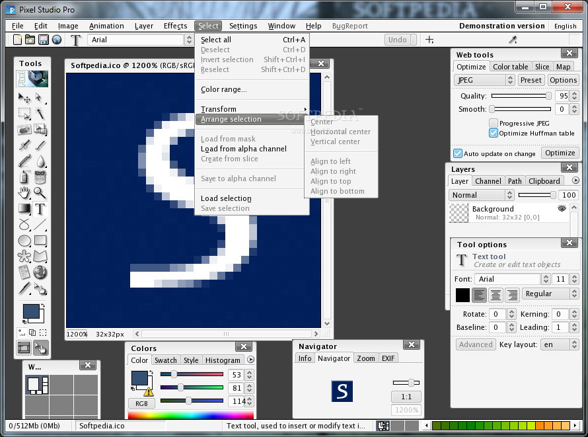Select the Pencil tool
Viewport: 588px width, 437px height.
click(24, 161)
